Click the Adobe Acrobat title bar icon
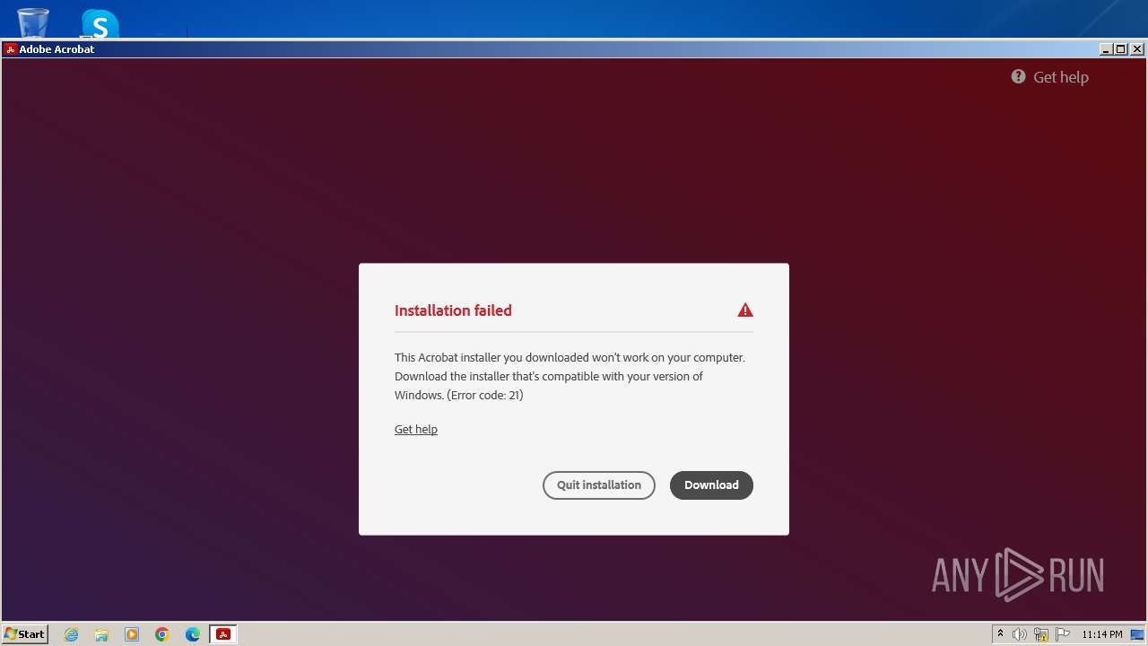The height and width of the screenshot is (646, 1148). (11, 49)
